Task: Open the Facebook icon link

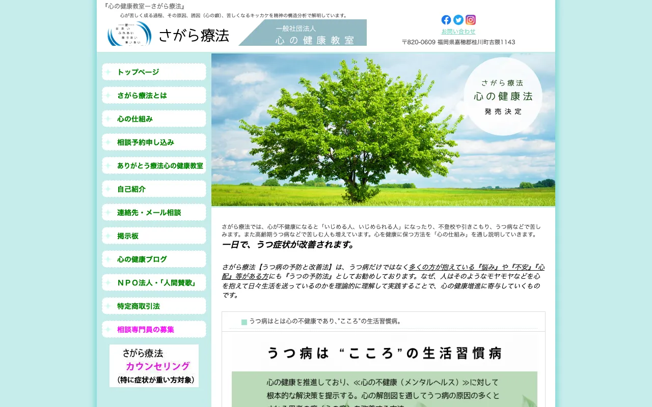Action: (x=446, y=20)
